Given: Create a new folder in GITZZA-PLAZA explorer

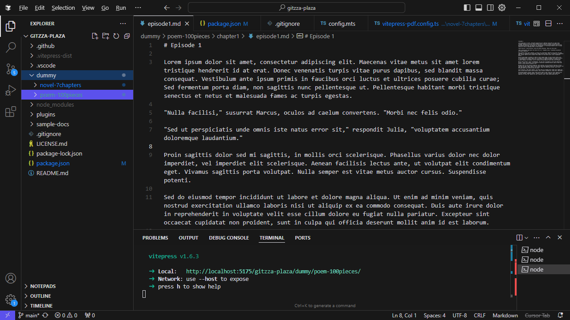Looking at the screenshot, I should pos(106,36).
